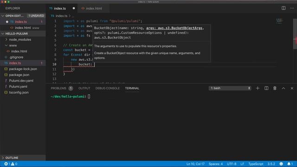Change language mode TypeScript
This screenshot has width=297, height=167.
point(256,164)
